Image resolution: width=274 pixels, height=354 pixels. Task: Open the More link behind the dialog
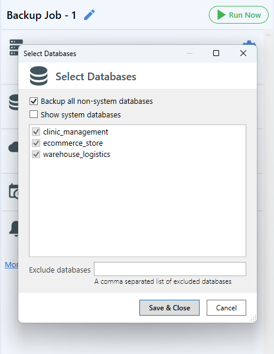[x=12, y=264]
